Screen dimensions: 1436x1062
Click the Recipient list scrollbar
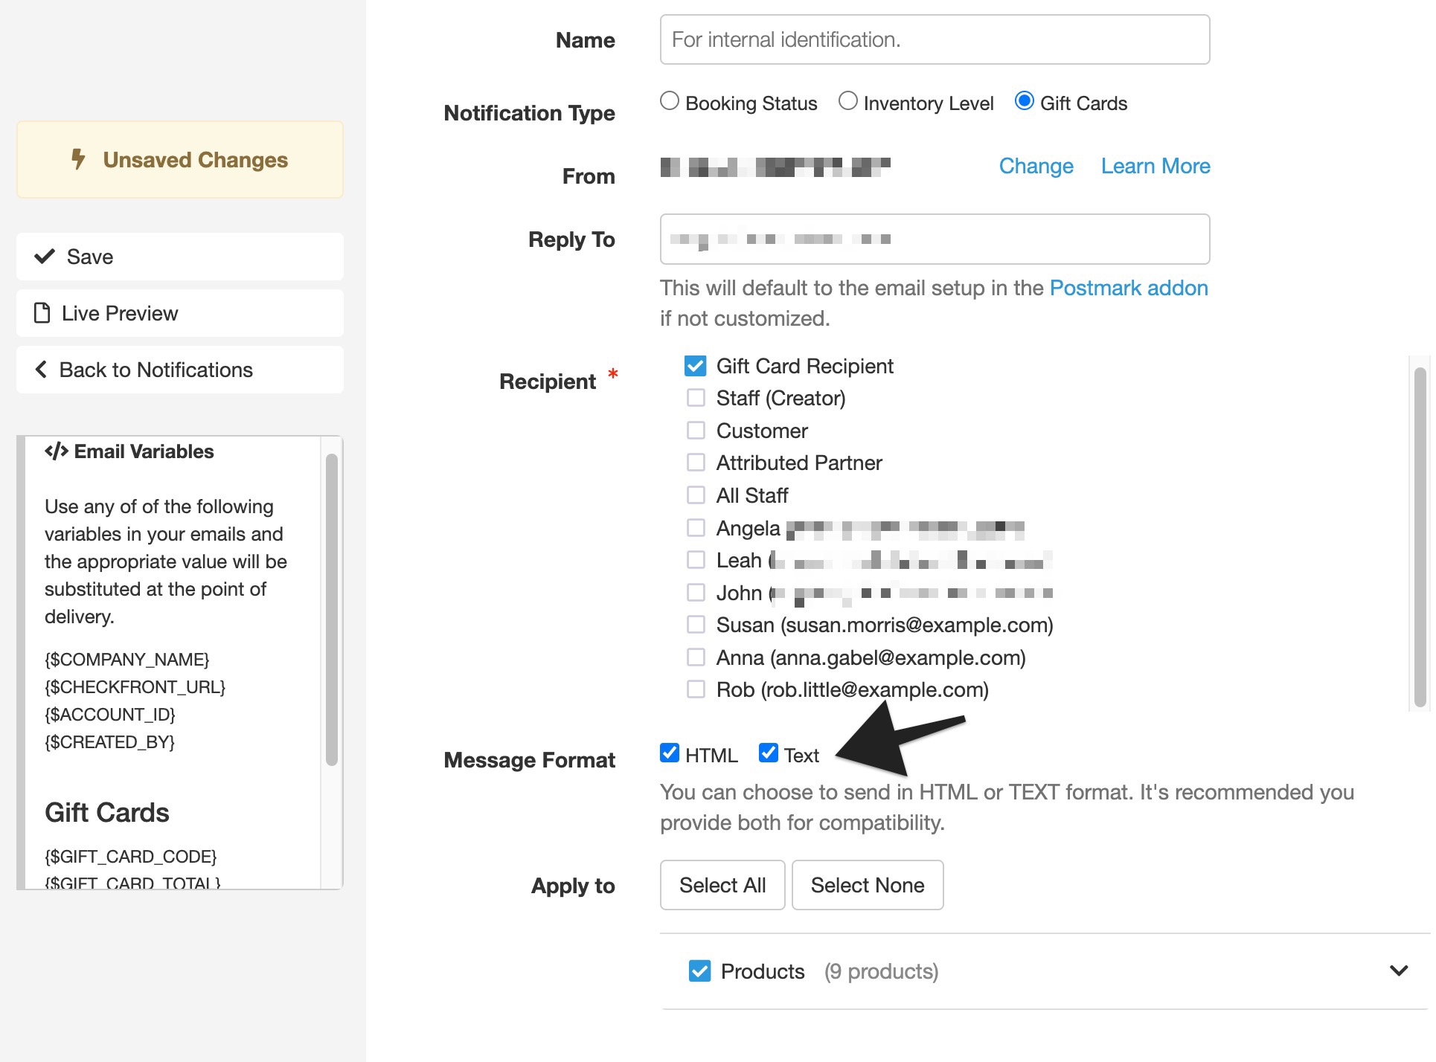coord(1420,537)
